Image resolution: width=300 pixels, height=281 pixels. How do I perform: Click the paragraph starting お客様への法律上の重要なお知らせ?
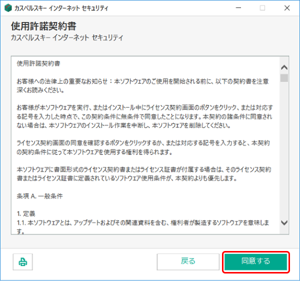point(142,85)
